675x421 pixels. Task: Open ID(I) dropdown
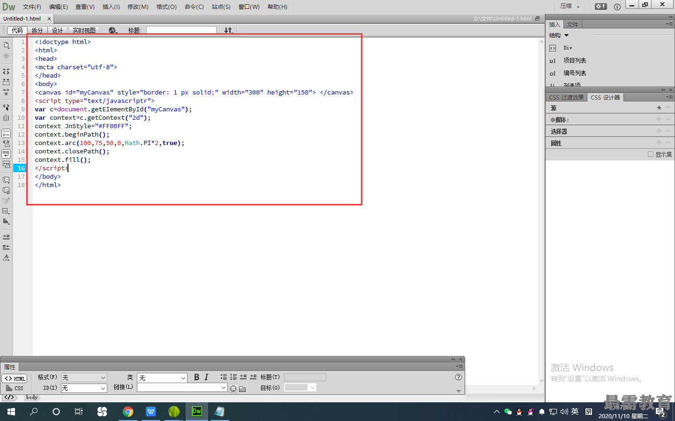point(84,388)
